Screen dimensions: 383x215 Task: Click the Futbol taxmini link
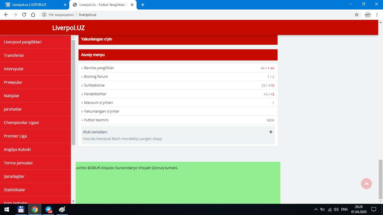point(96,120)
